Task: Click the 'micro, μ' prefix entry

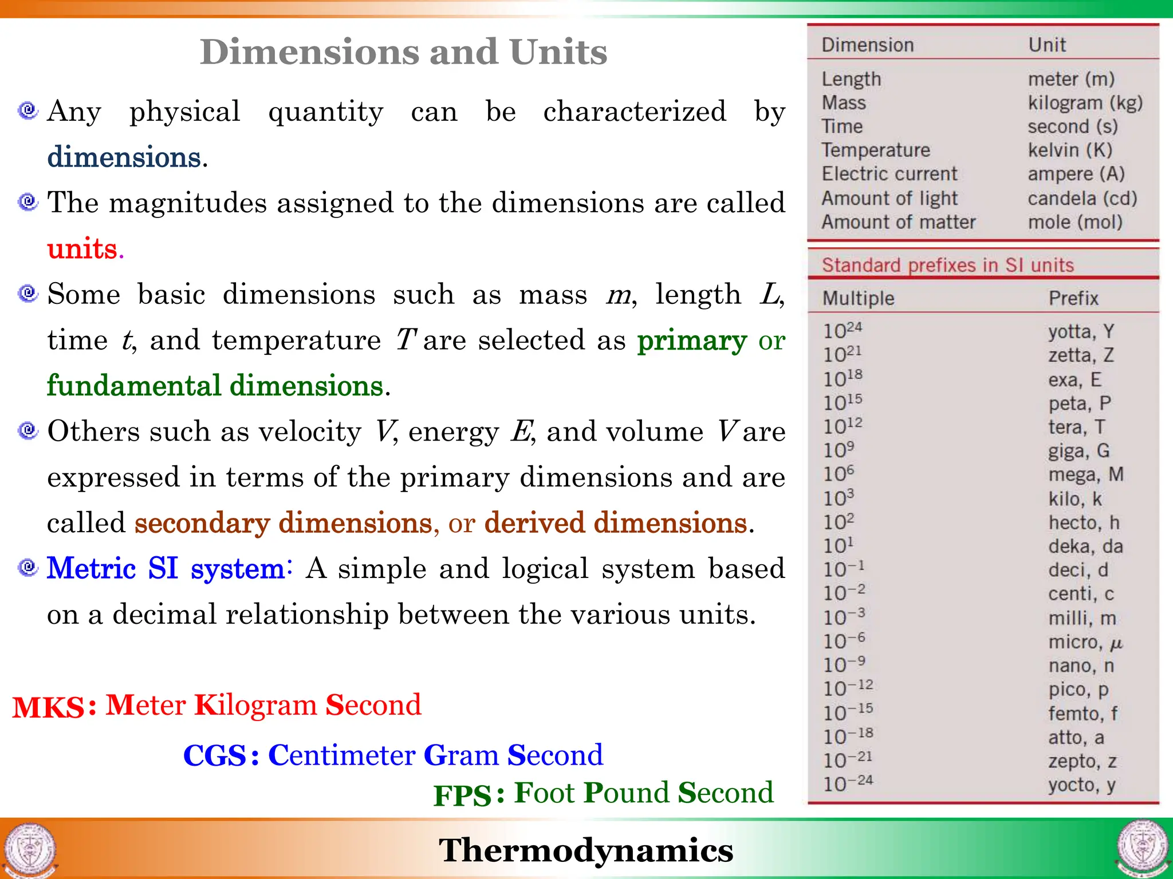Action: click(x=1085, y=643)
